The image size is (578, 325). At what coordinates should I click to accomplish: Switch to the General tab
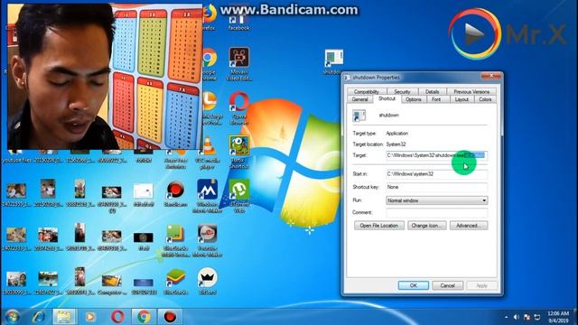359,99
